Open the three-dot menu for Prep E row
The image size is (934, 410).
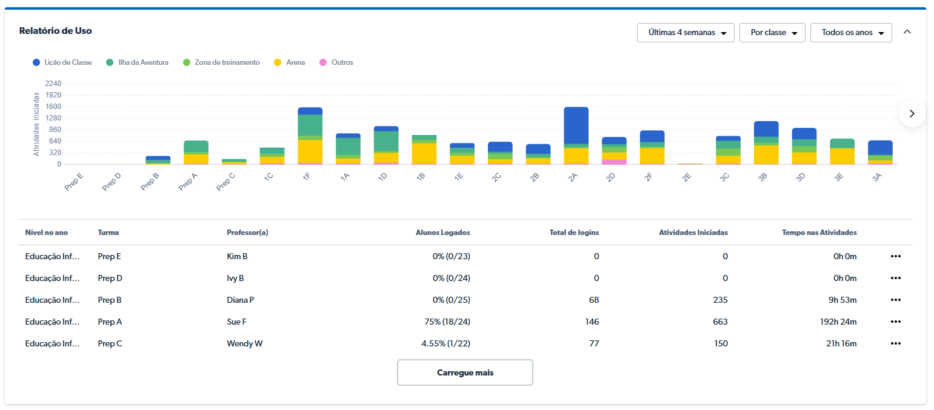click(x=895, y=256)
